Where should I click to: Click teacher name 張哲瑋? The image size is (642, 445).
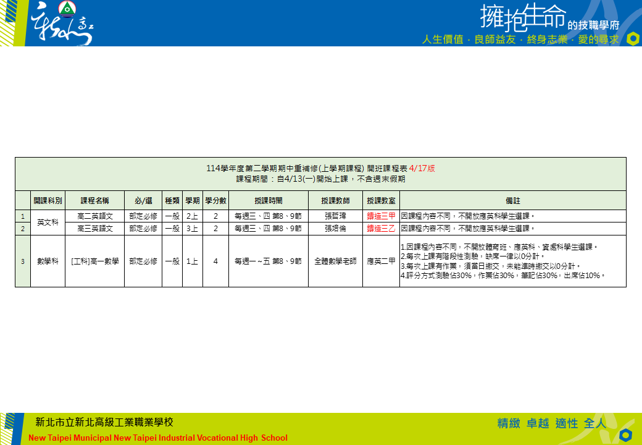coord(335,216)
